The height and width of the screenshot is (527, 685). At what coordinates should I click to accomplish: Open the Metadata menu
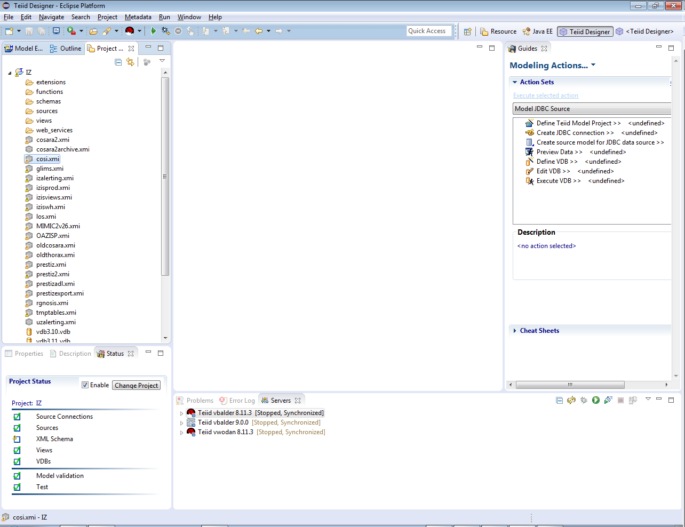pyautogui.click(x=138, y=17)
